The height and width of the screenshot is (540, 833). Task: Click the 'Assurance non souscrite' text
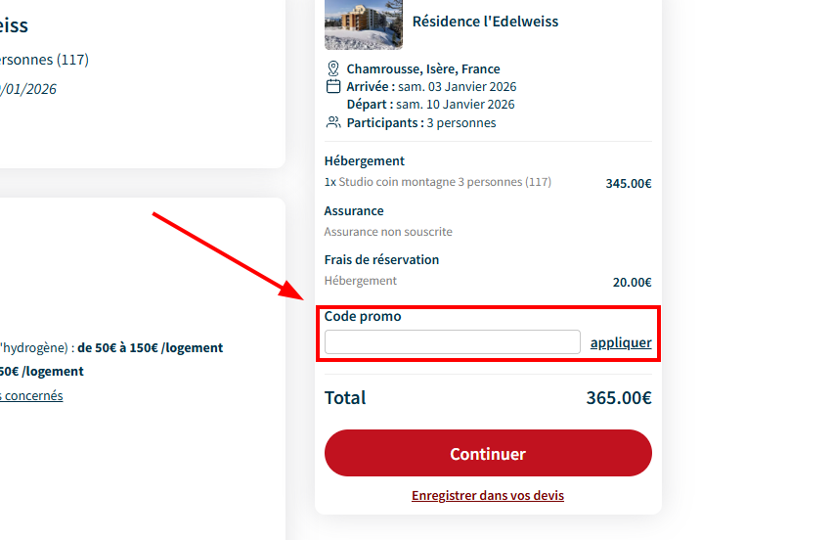coord(388,233)
